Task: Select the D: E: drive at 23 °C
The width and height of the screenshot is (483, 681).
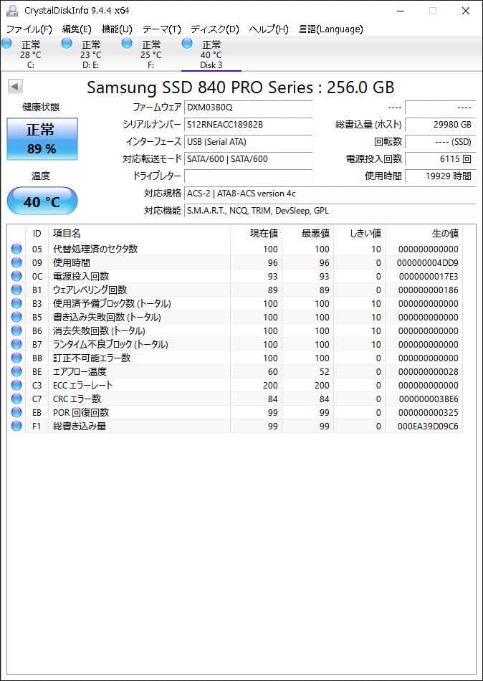Action: (91, 54)
